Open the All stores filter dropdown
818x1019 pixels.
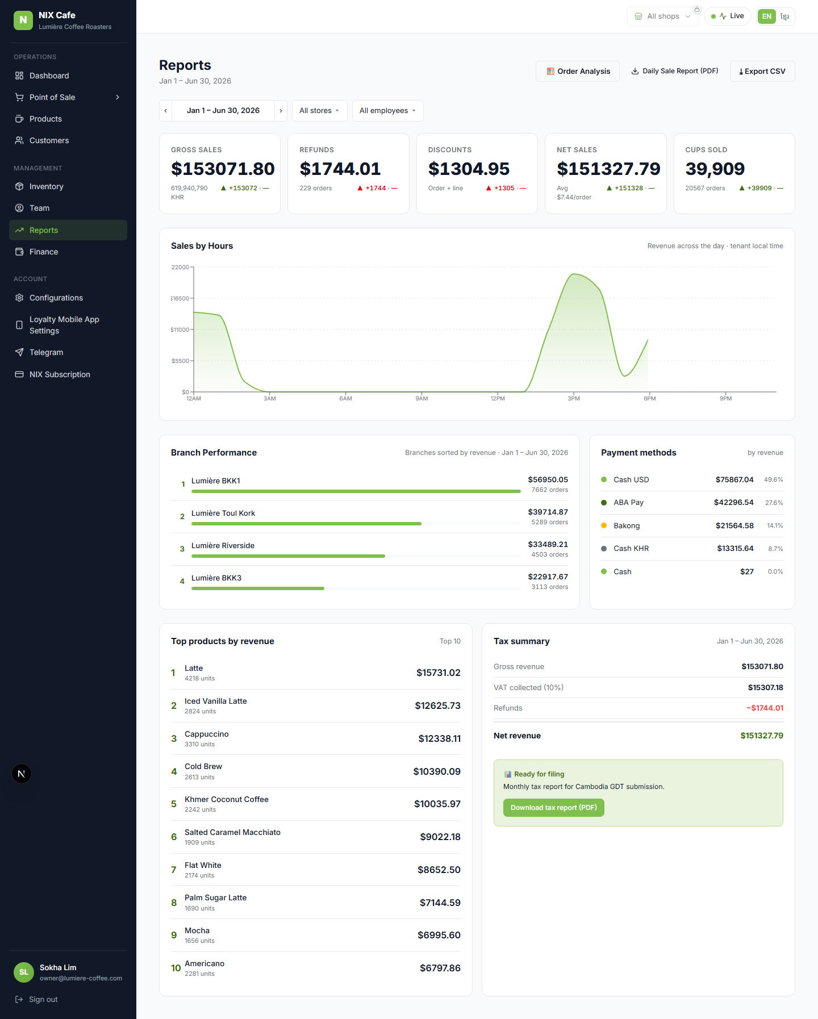[x=320, y=111]
